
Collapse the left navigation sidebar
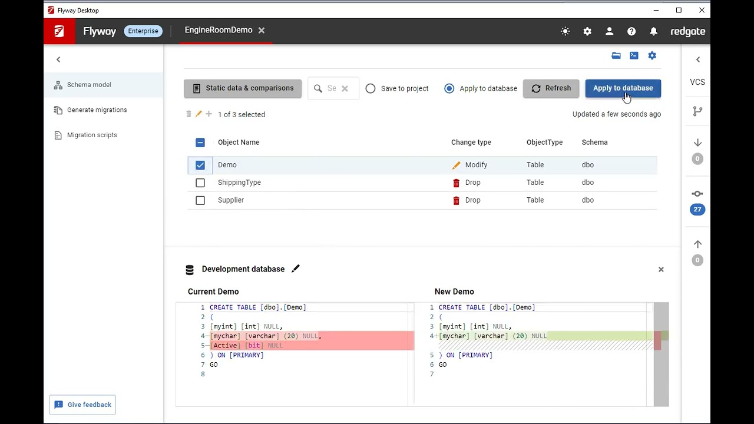click(x=58, y=59)
